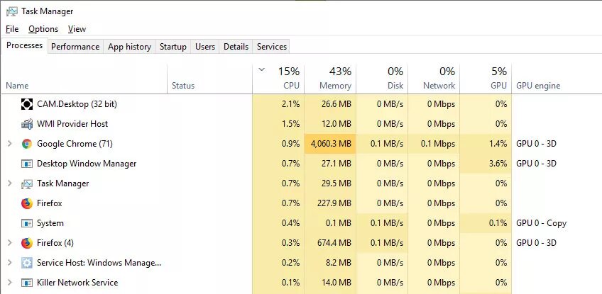
Task: Click the Google Chrome process icon
Action: coord(27,144)
